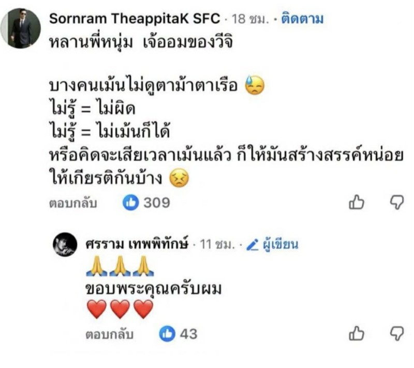Click the comment text starting หลานพี่หนุ่ม
This screenshot has height=368, width=414.
(140, 42)
